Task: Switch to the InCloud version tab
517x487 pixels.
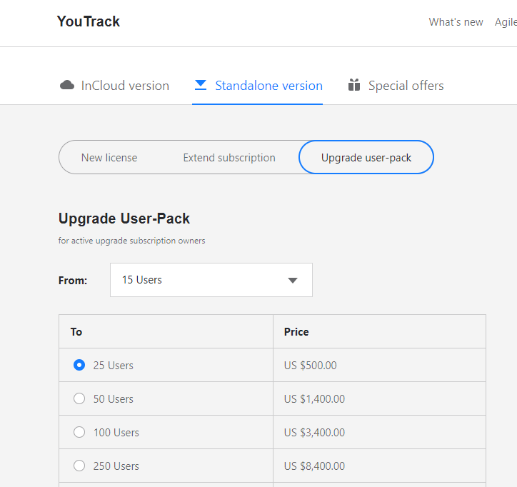Action: coord(125,86)
